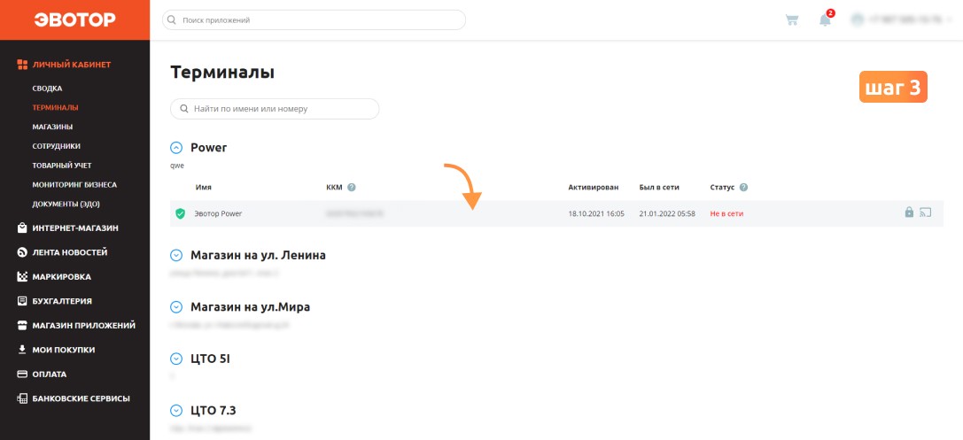
Task: Click the Банковские сервисы icon
Action: click(22, 398)
